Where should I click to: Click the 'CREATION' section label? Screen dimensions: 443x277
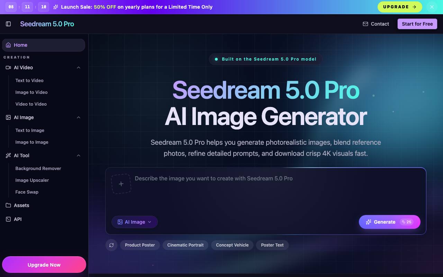click(17, 57)
